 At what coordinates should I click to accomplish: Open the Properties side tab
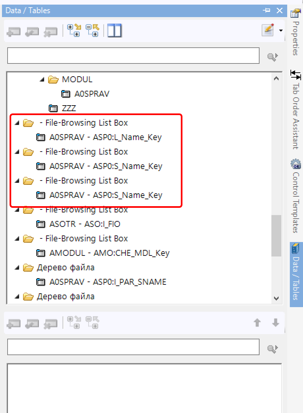click(x=295, y=33)
